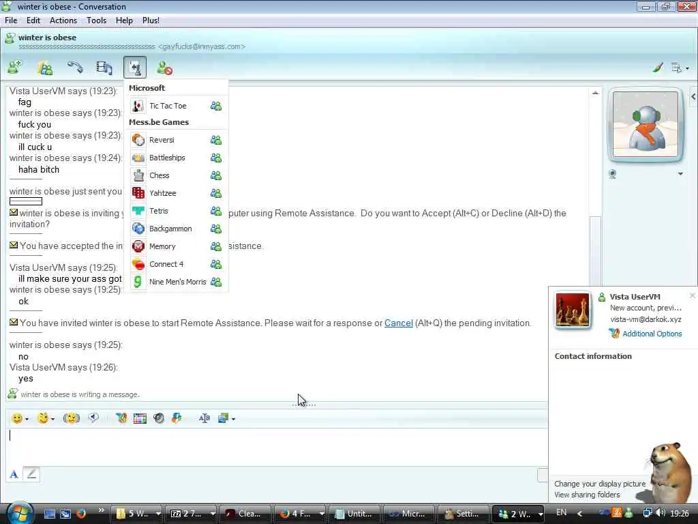Expand the winks dropdown arrow
This screenshot has height=524, width=698.
[53, 419]
